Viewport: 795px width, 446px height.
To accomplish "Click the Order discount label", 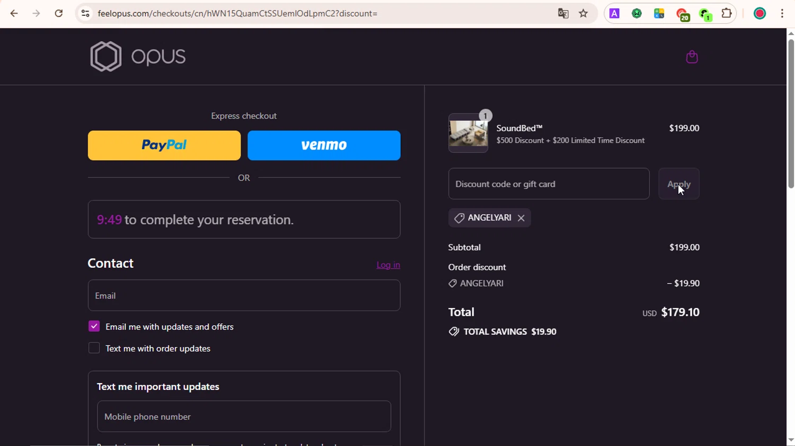I will point(477,268).
